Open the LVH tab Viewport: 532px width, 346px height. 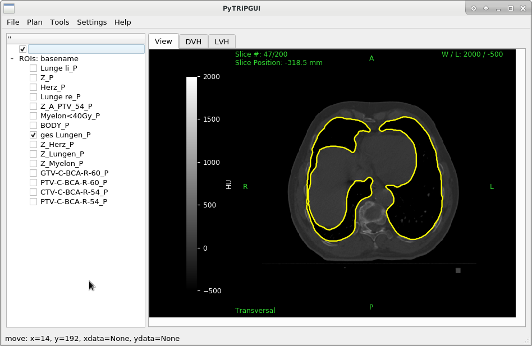click(222, 41)
